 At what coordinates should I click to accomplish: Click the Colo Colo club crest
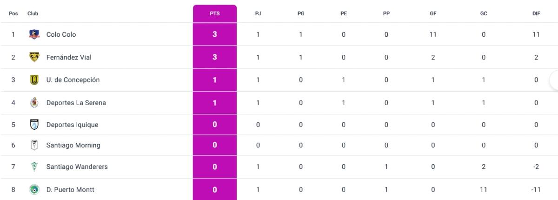coord(34,34)
